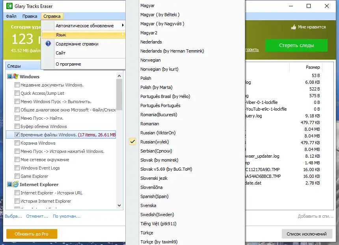
Task: Click the 'По умолчан…' link
Action: 67,216
